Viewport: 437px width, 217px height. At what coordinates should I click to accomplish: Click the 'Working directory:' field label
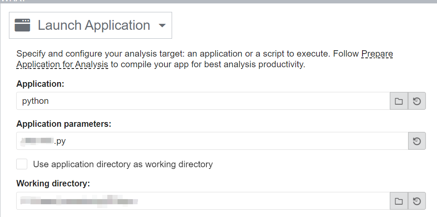coord(53,184)
